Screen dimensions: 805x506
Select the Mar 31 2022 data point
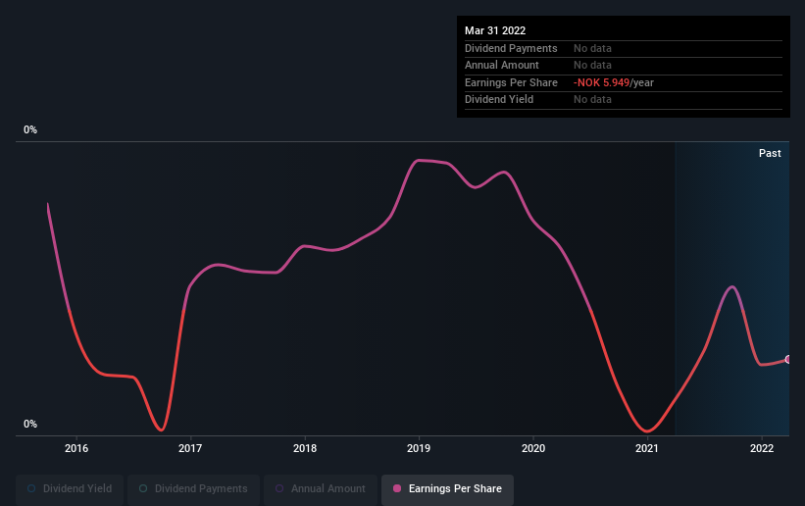click(787, 359)
